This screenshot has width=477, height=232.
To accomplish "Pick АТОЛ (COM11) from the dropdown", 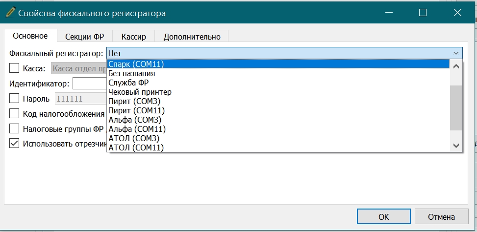I will [x=278, y=148].
